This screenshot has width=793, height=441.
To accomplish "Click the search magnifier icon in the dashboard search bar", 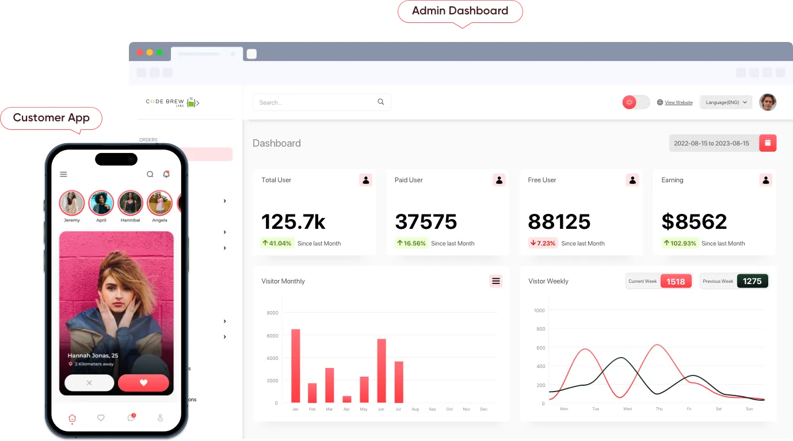I will tap(381, 102).
